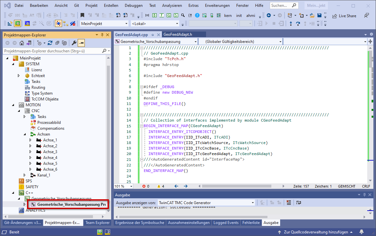Collapse the MOTION tree node

(13, 105)
